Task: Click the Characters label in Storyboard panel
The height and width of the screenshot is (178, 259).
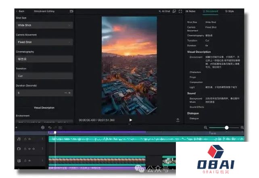Action: [195, 72]
